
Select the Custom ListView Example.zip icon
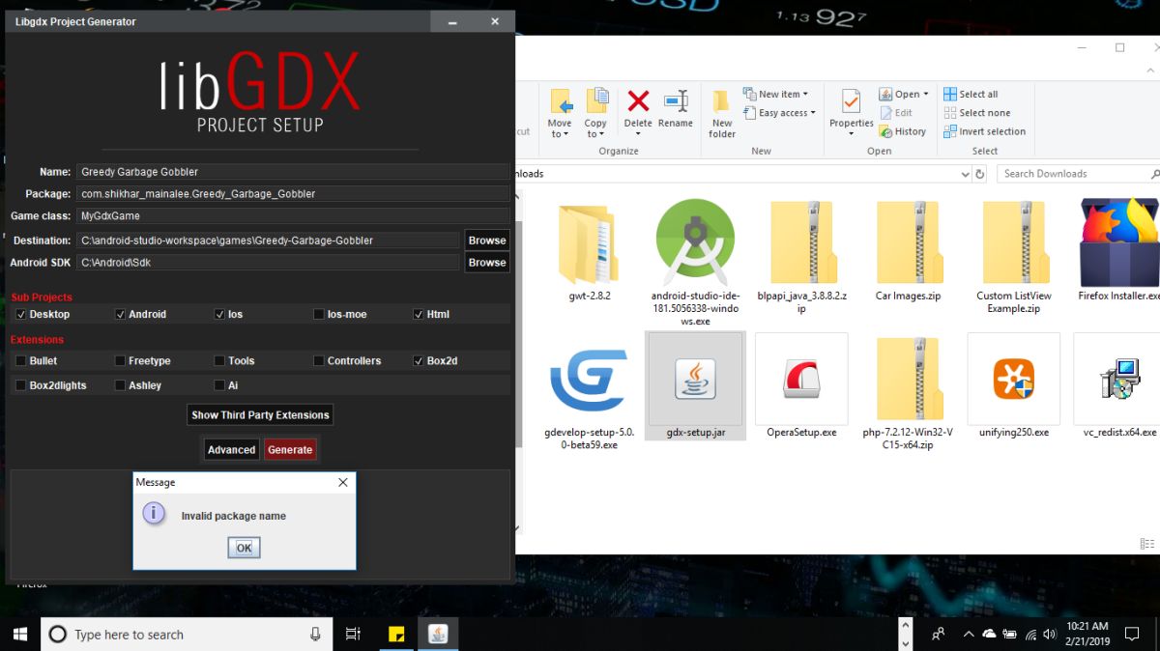coord(1014,243)
